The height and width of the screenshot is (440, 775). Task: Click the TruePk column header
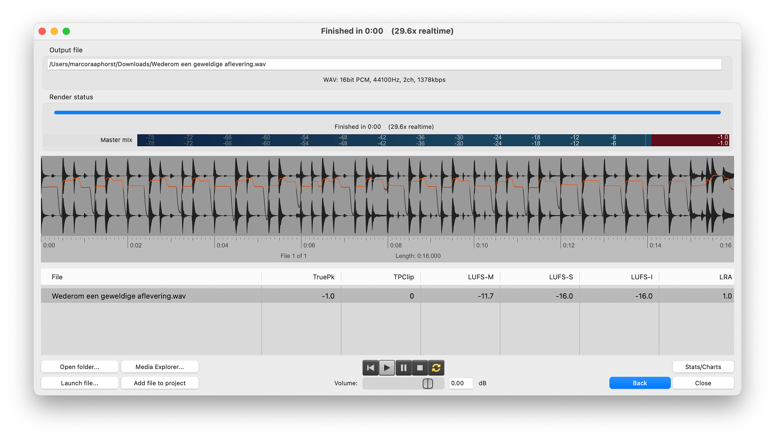point(323,277)
